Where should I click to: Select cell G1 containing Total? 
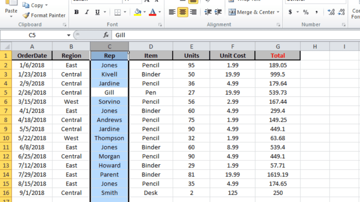click(277, 55)
